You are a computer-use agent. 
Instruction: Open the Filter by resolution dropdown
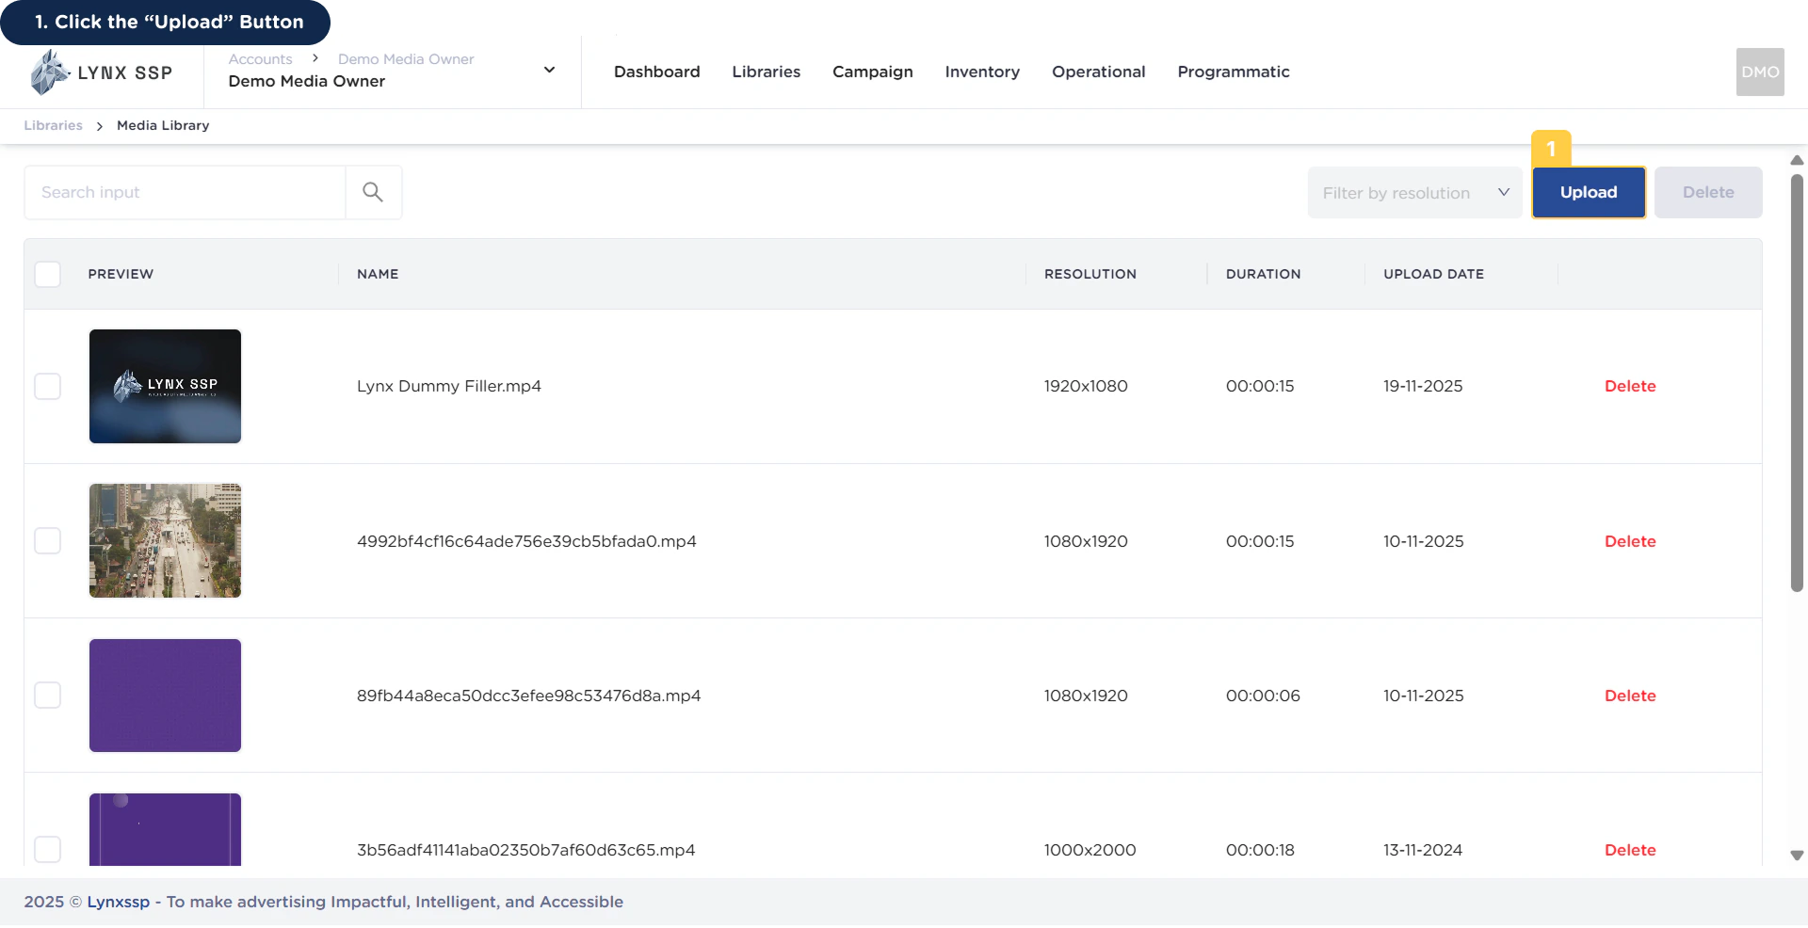[x=1414, y=193]
